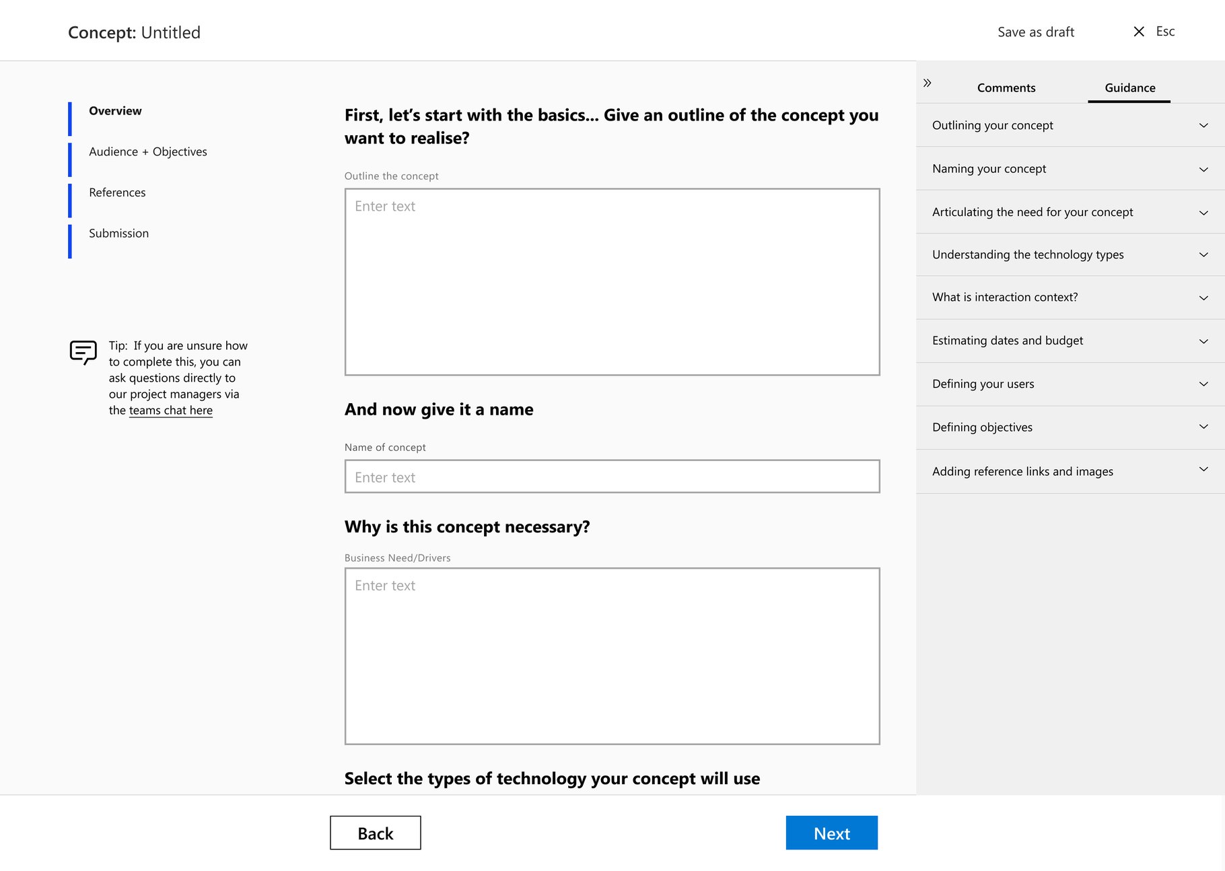Click Save as draft
Viewport: 1225px width, 871px height.
click(1036, 32)
